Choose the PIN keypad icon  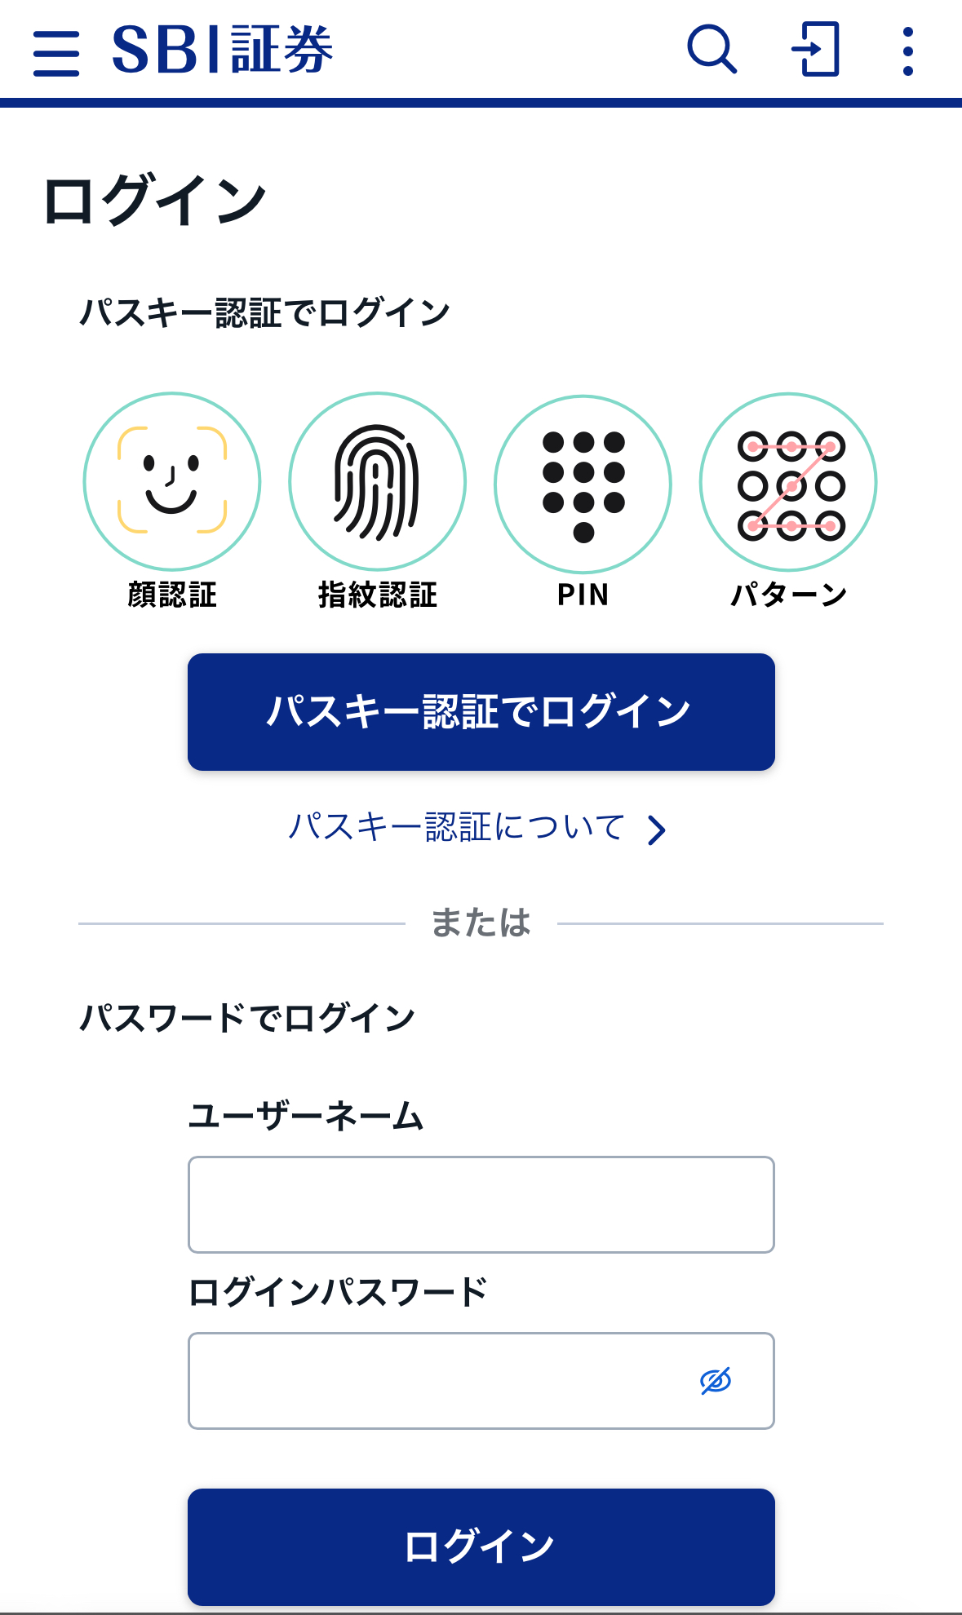click(x=583, y=484)
